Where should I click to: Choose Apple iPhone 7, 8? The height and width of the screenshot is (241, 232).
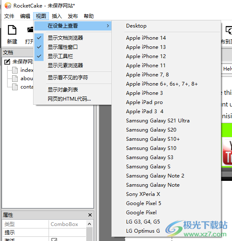coord(166,75)
